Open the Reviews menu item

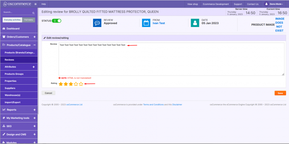[x=9, y=60]
